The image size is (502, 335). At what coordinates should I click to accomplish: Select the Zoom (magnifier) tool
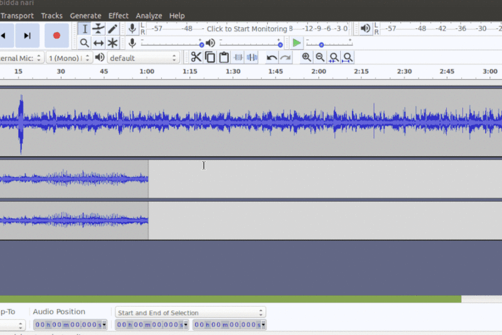[85, 43]
